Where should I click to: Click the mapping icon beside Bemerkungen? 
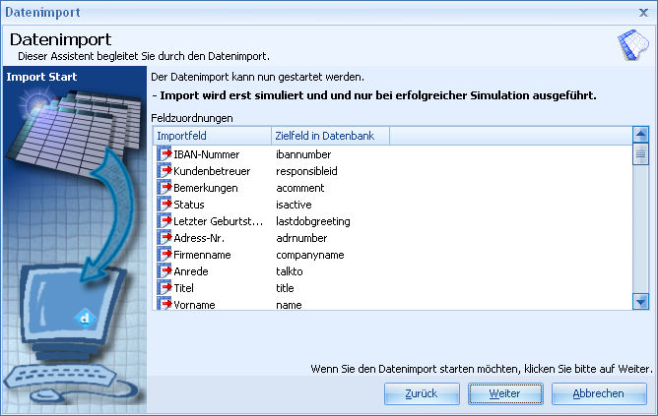pyautogui.click(x=164, y=187)
